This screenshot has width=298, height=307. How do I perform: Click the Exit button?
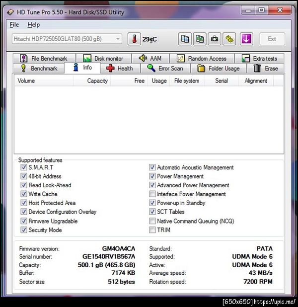(x=272, y=39)
